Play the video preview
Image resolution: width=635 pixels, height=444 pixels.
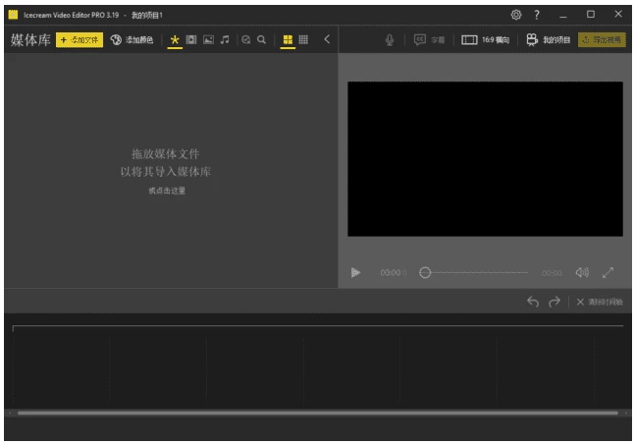coord(356,272)
